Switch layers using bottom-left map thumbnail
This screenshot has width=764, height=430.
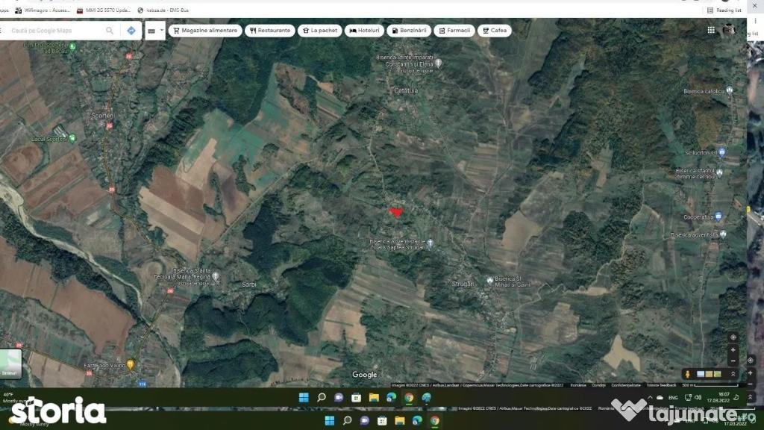pyautogui.click(x=10, y=364)
